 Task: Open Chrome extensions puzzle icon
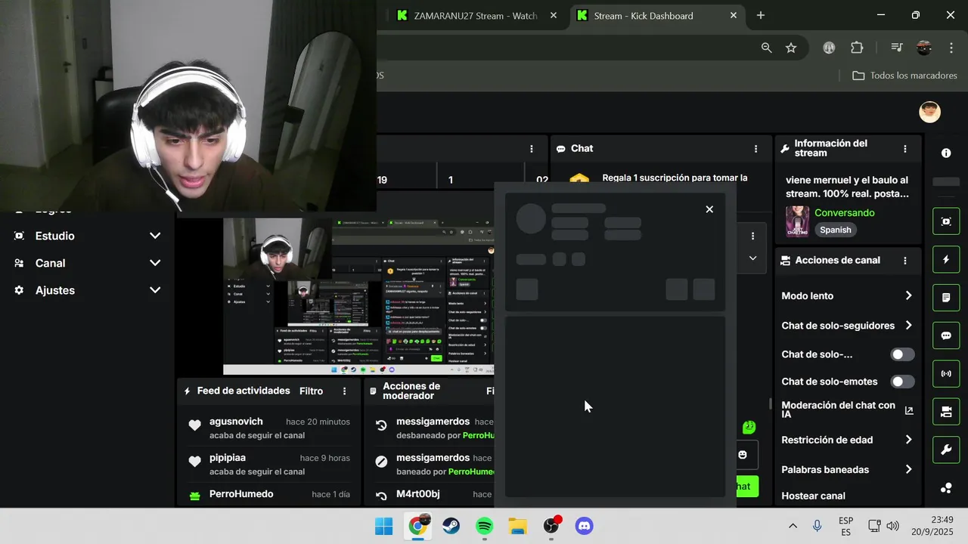point(857,48)
